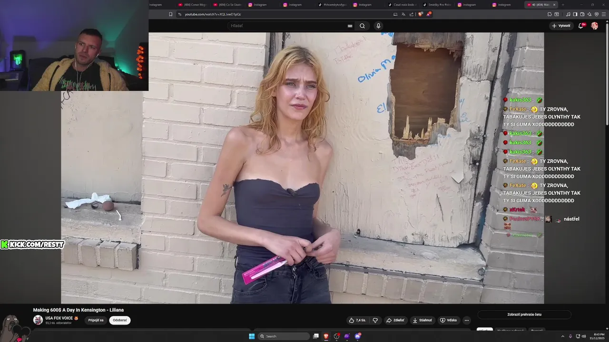Switch to the Co Se Skute YouTube tab
609x342 pixels.
click(227, 5)
